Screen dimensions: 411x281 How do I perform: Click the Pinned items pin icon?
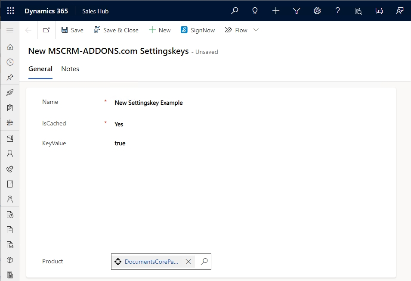pos(10,77)
